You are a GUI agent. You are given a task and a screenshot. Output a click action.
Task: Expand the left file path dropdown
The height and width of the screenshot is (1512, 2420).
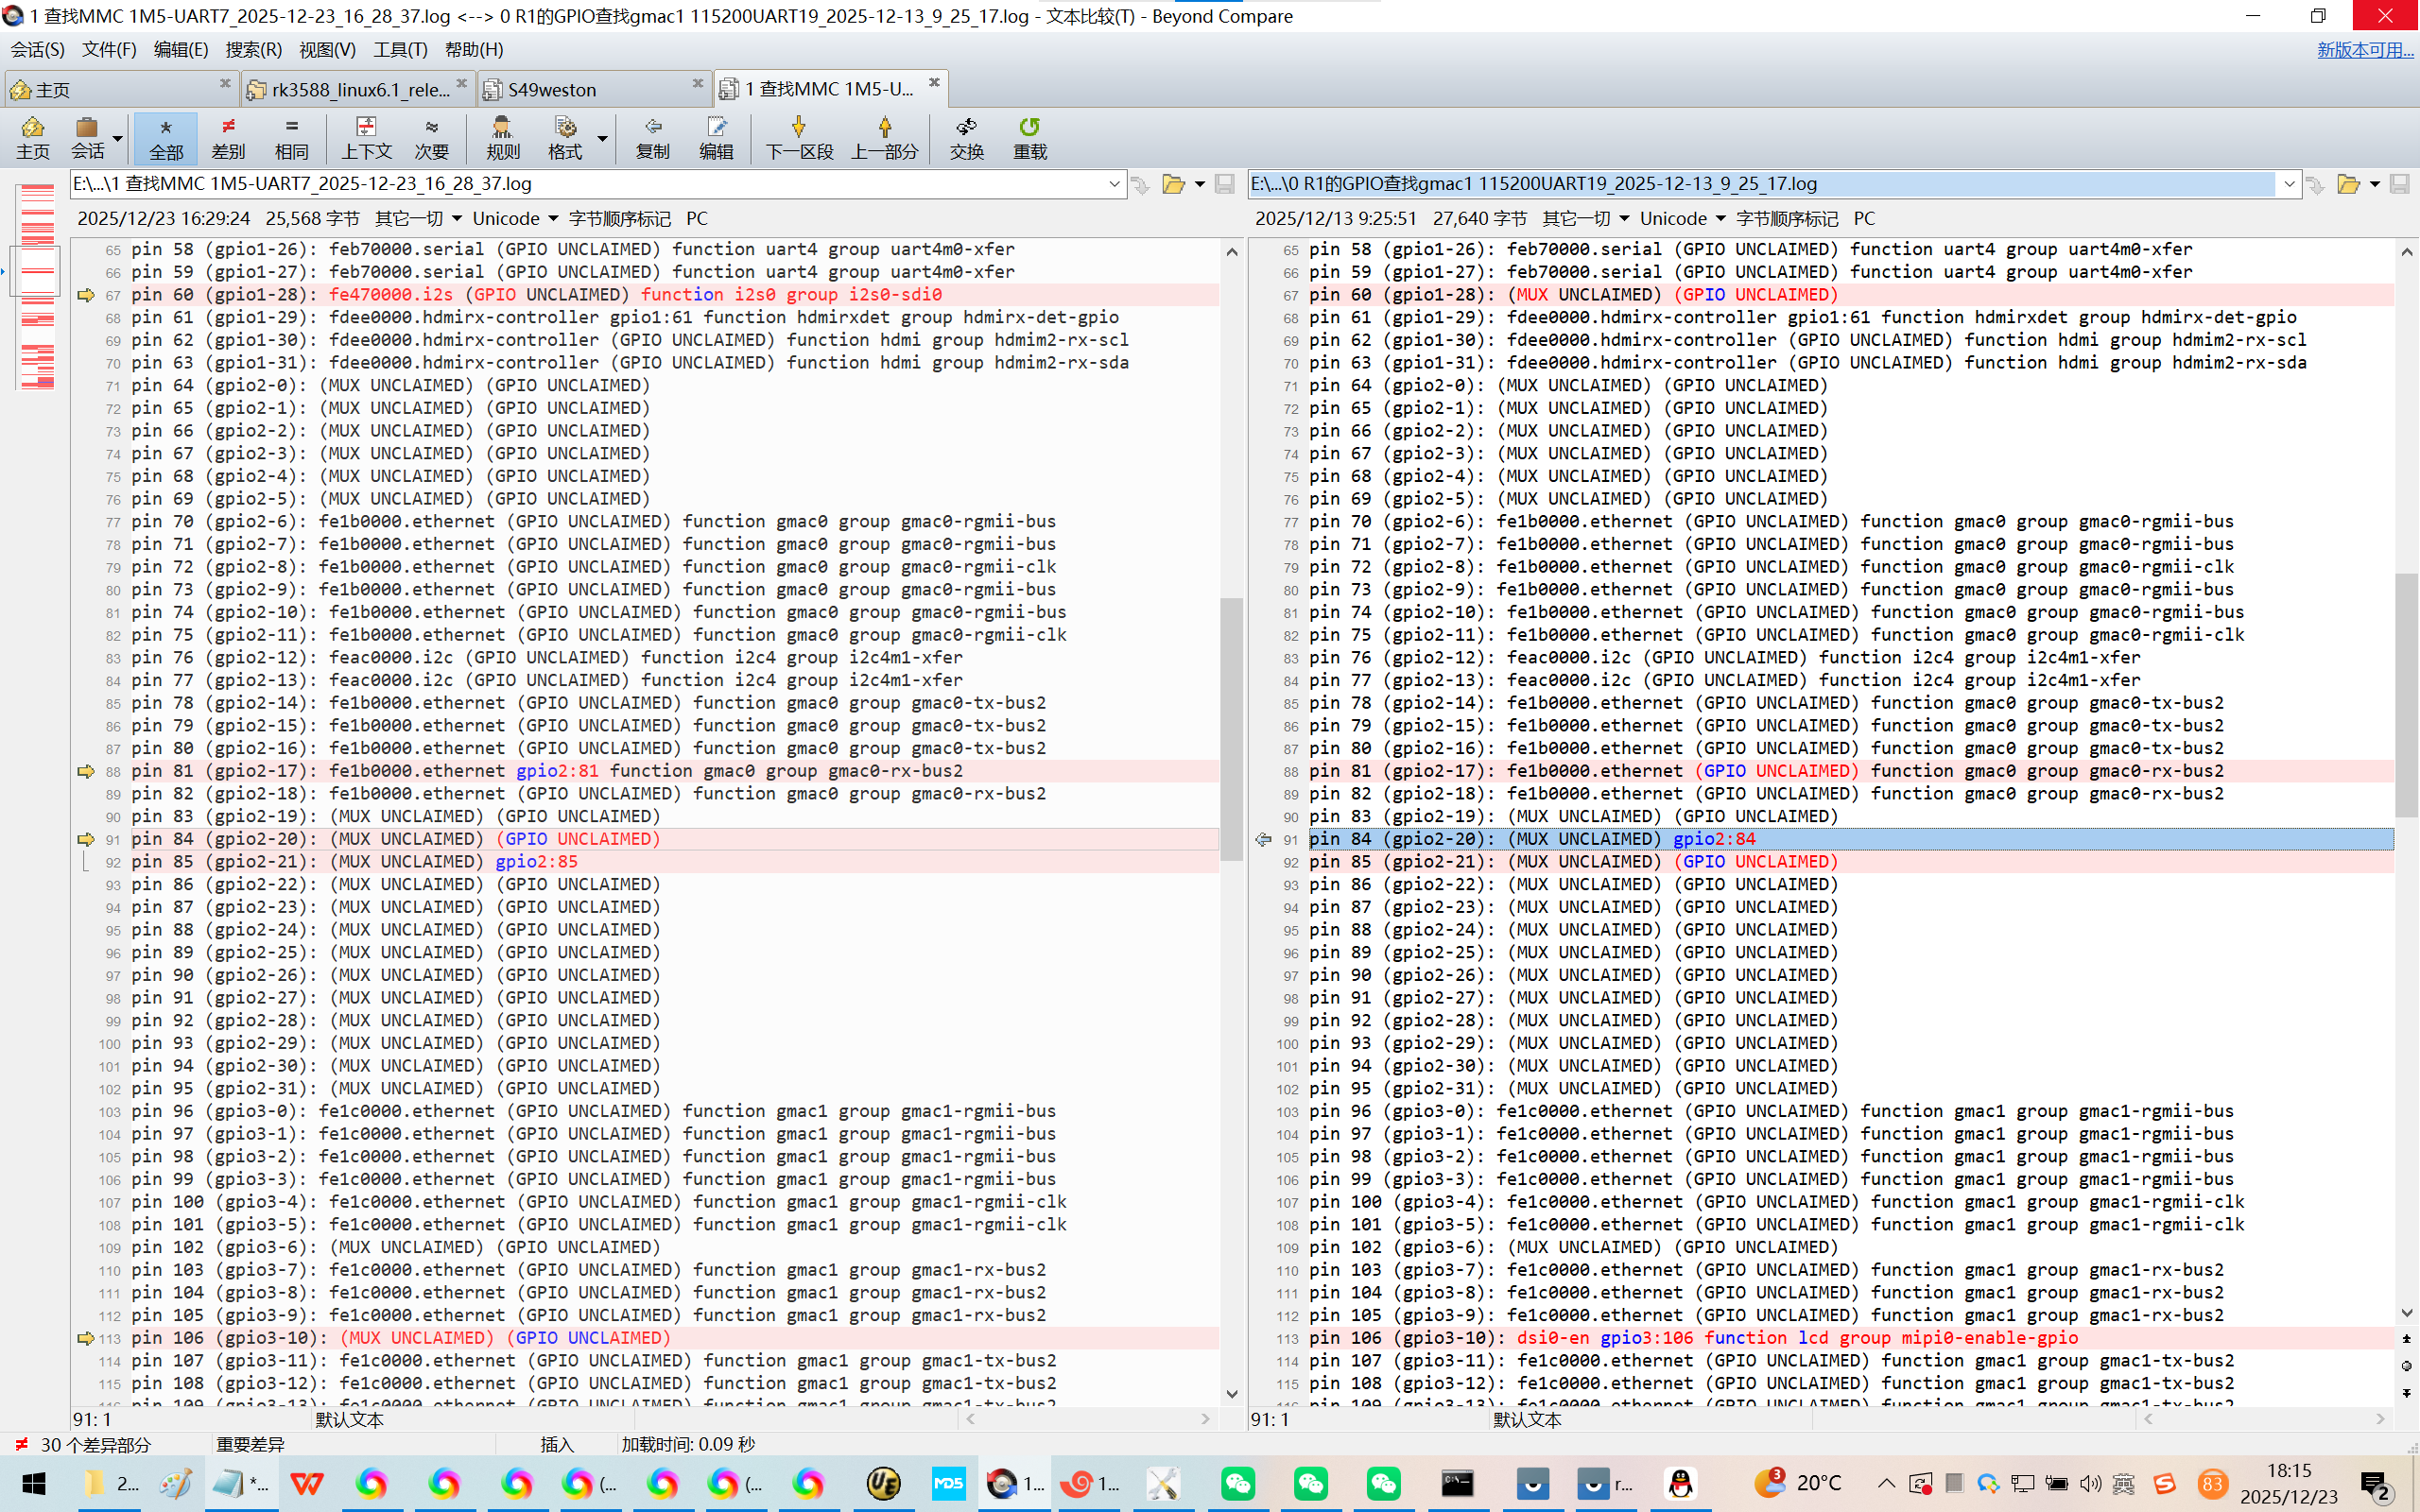tap(1113, 184)
